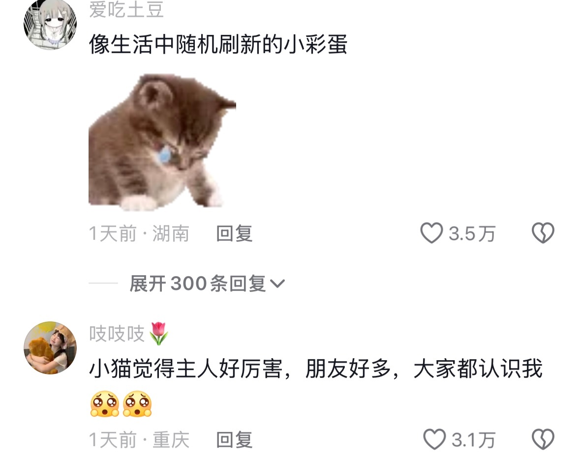
Task: Reply to 爱吃土豆's comment via 回复
Action: click(x=234, y=233)
